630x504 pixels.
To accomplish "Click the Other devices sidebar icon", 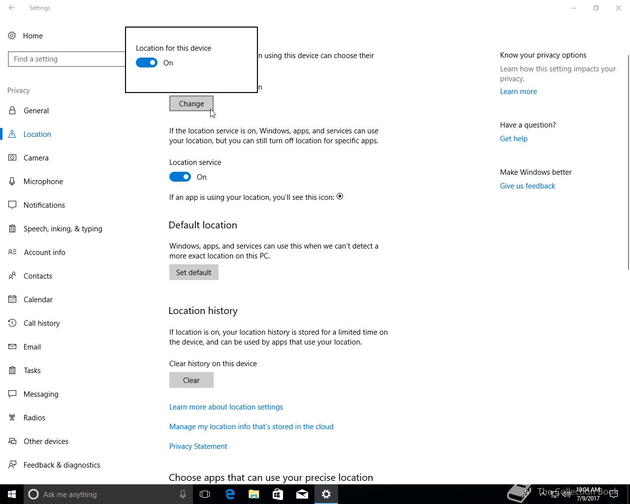I will pos(12,441).
